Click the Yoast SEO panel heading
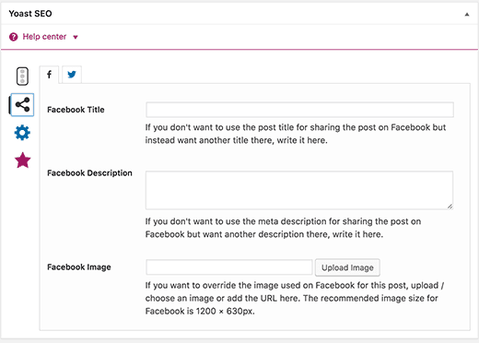Viewport: 479px width, 343px height. [30, 14]
